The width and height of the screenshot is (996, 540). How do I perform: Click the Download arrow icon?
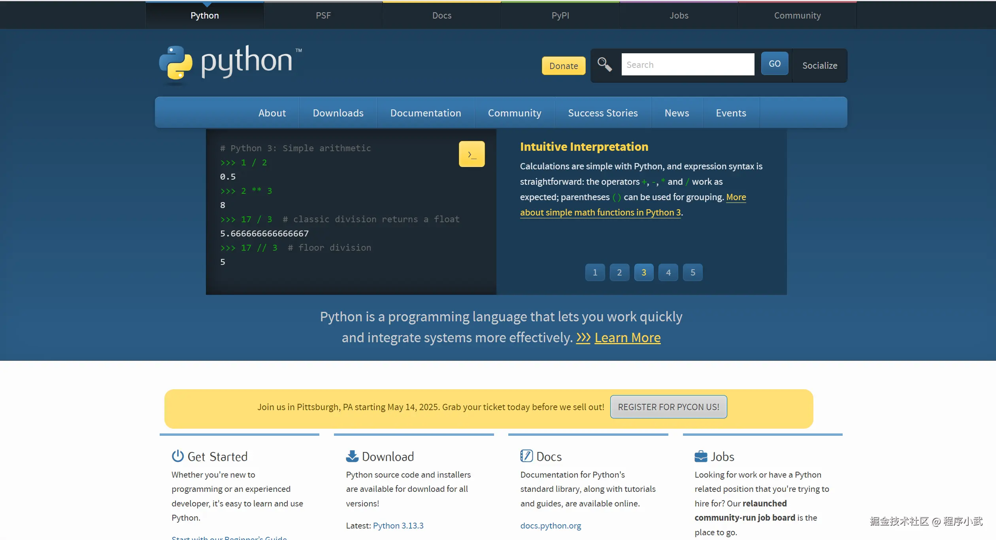pos(352,456)
